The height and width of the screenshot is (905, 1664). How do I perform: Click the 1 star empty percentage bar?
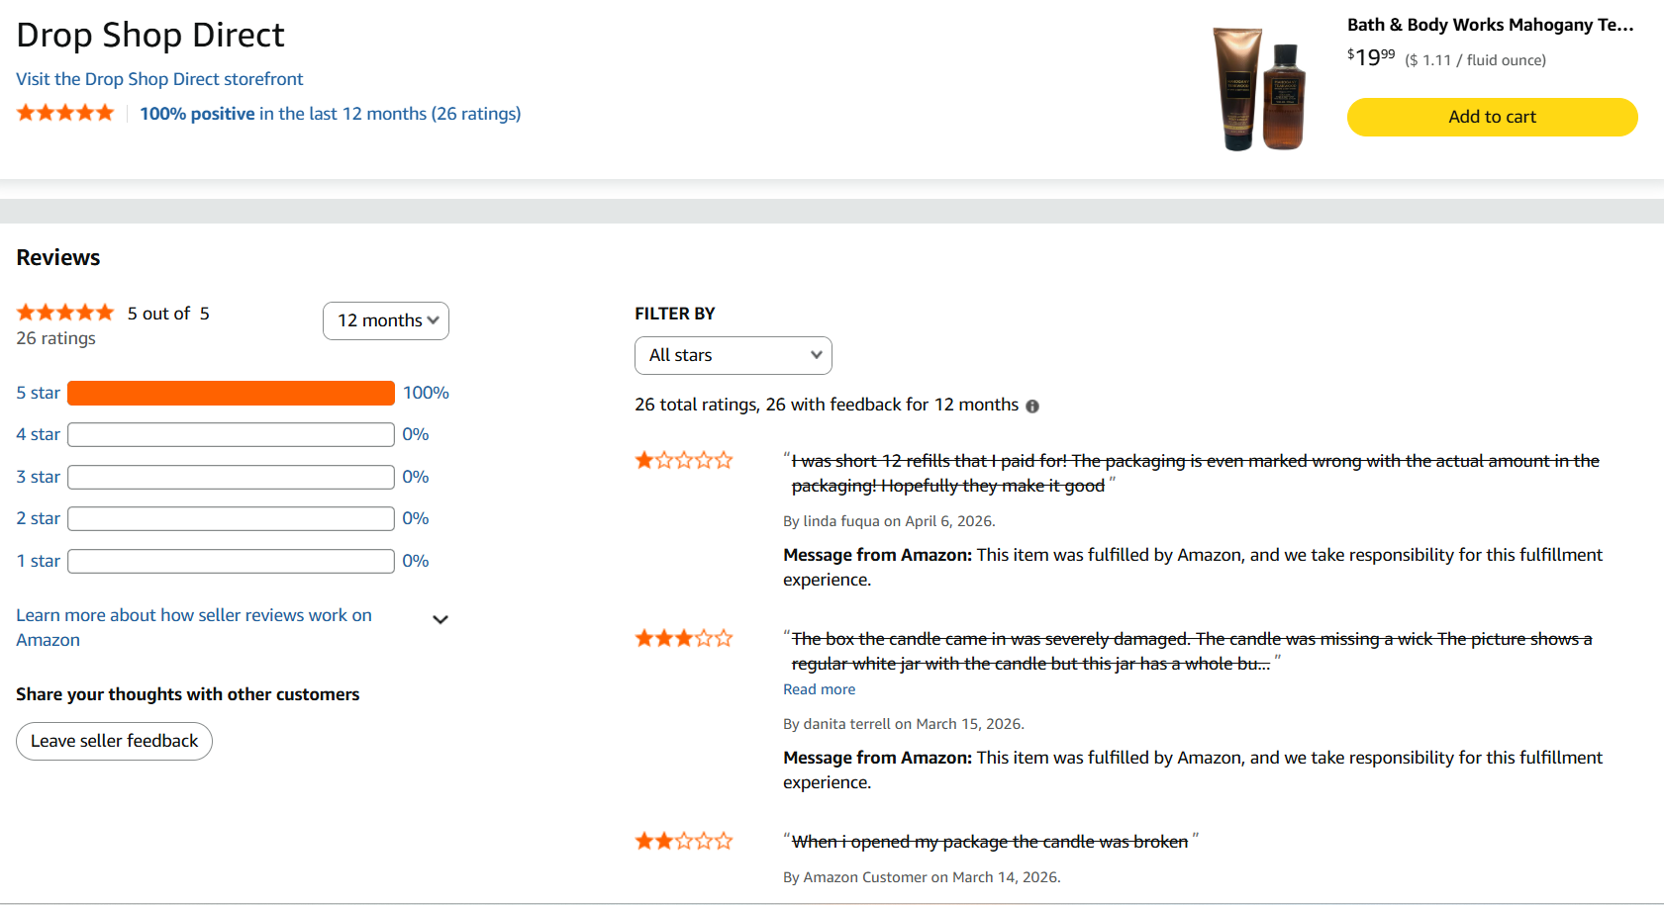pyautogui.click(x=231, y=561)
